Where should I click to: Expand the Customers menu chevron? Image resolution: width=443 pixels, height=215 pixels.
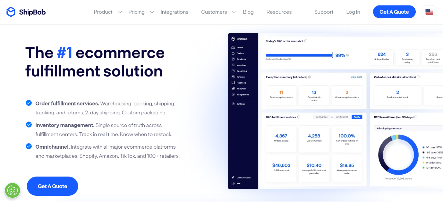tap(234, 12)
